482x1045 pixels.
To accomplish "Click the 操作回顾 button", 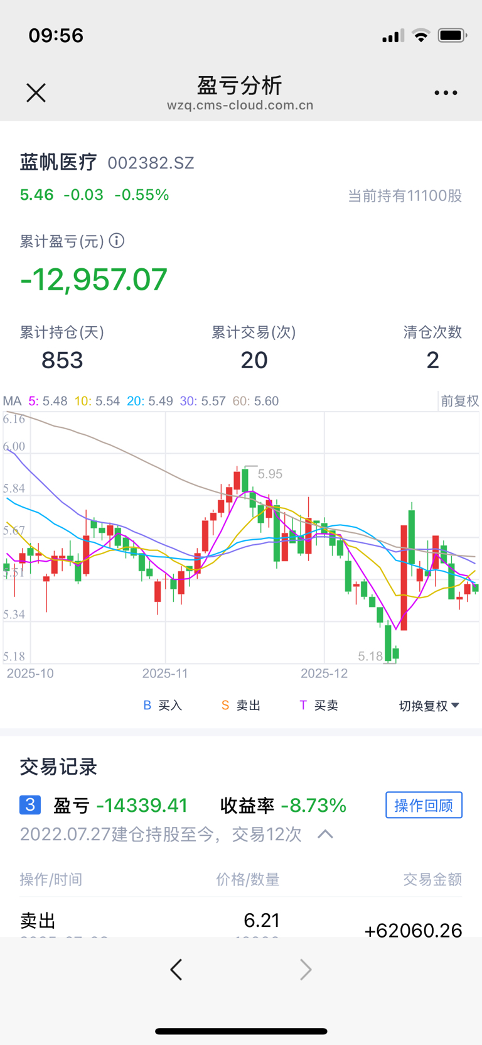I will 424,805.
